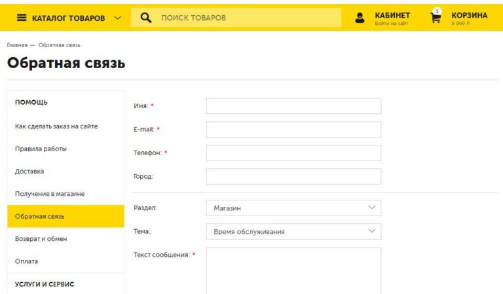
Task: Click the ПОМОЩЬ sidebar heading
Action: [x=31, y=102]
